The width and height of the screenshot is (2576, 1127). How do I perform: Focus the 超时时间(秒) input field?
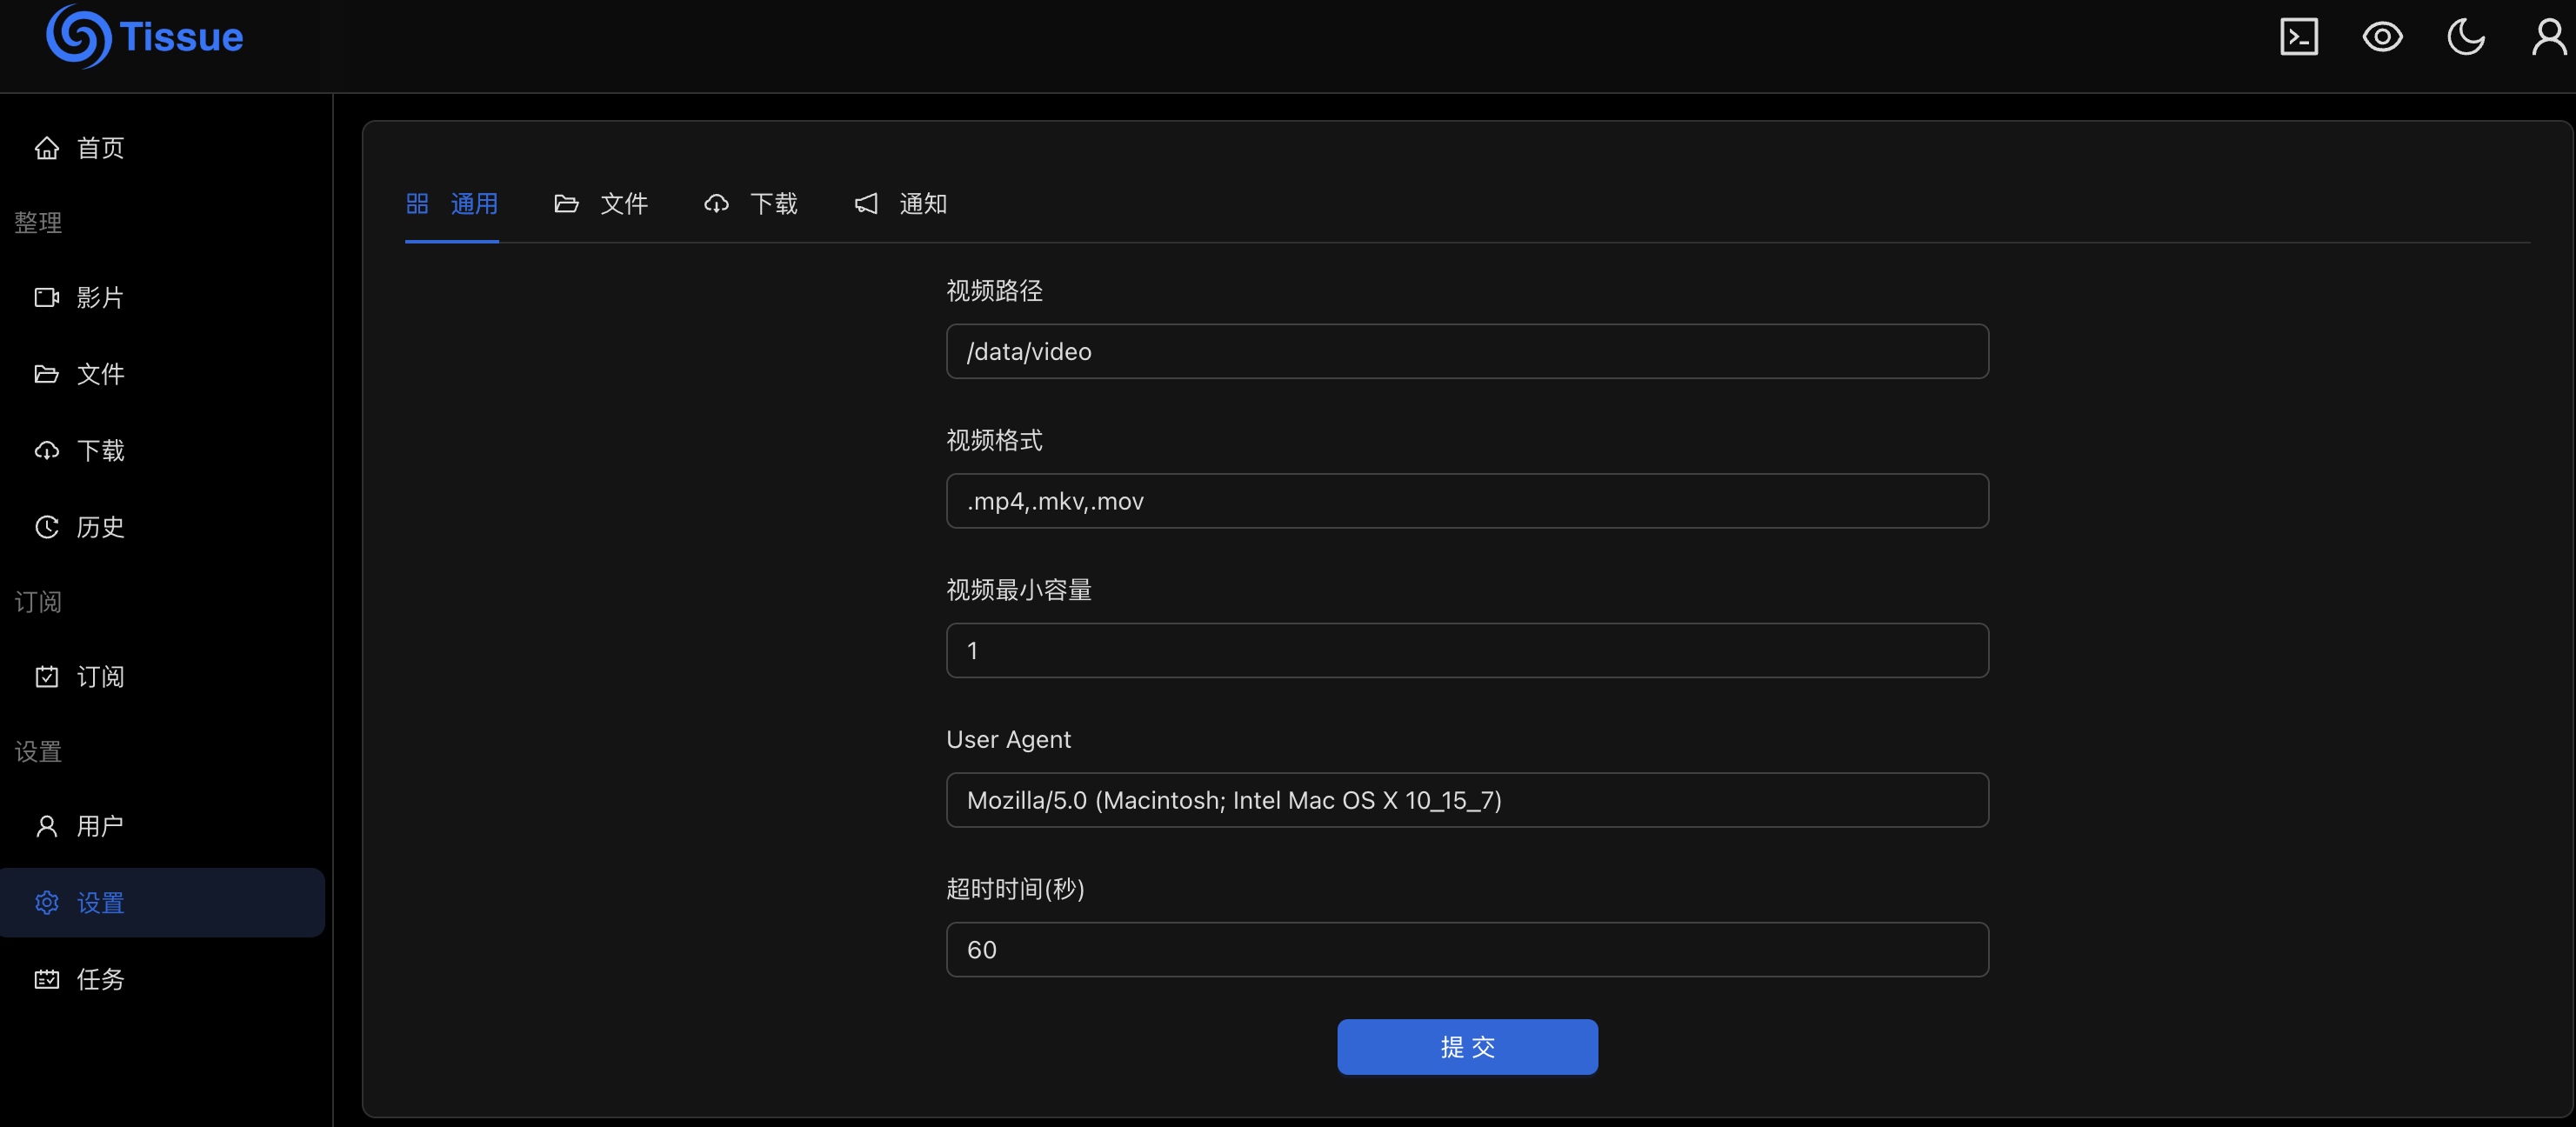[x=1467, y=950]
